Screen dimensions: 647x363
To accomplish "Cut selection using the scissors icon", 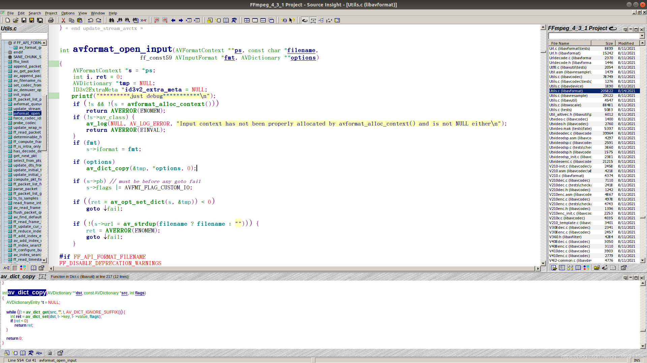I will (x=63, y=20).
